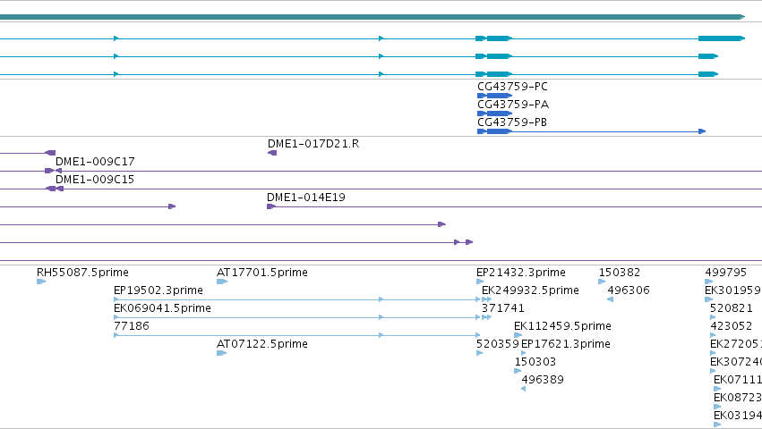762x429 pixels.
Task: Click the arrow glyph under RH55087.5prime
Action: tap(41, 282)
